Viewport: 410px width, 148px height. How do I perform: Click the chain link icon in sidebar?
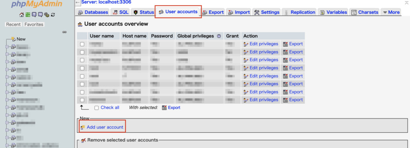pyautogui.click(x=64, y=32)
